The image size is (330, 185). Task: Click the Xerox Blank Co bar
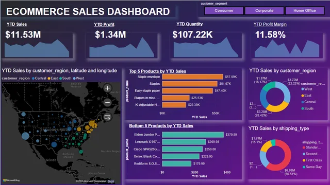coord(181,156)
